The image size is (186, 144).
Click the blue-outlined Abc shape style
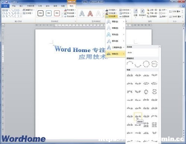tap(49, 13)
